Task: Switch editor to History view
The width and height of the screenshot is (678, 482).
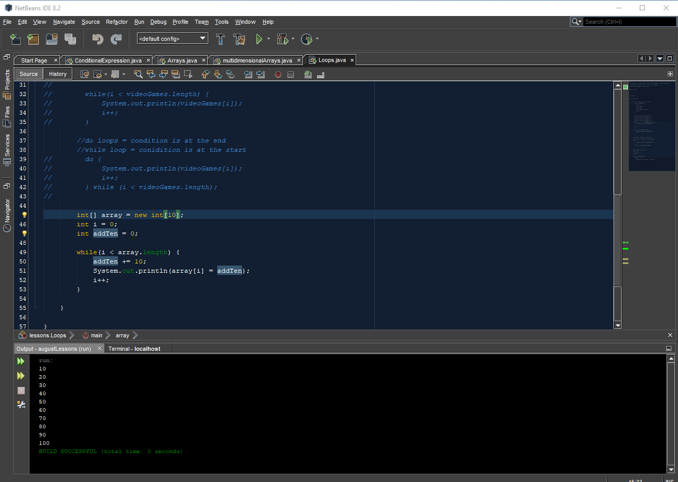Action: pyautogui.click(x=58, y=74)
